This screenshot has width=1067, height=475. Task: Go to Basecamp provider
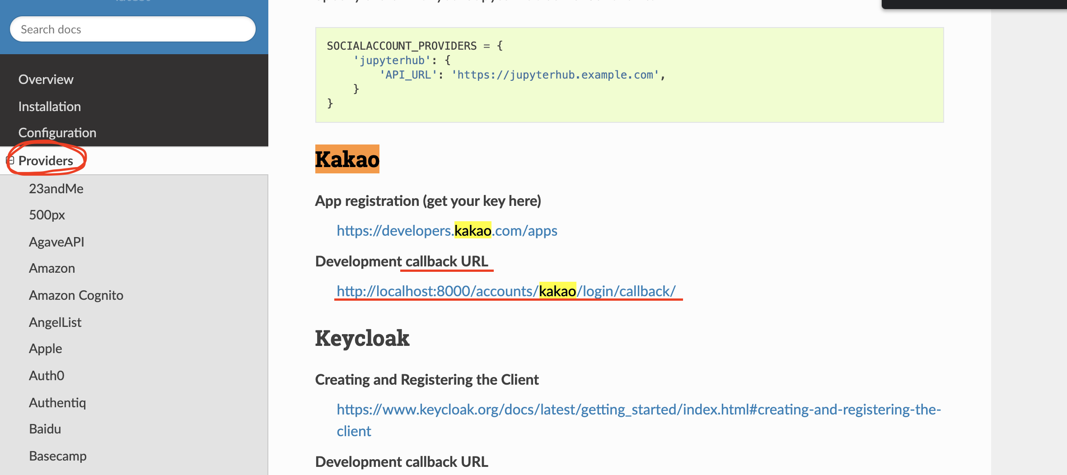coord(58,456)
